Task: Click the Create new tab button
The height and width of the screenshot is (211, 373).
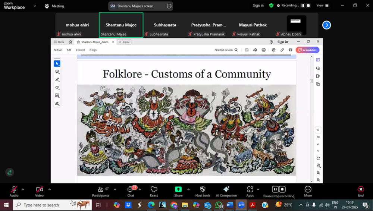Action: click(124, 42)
